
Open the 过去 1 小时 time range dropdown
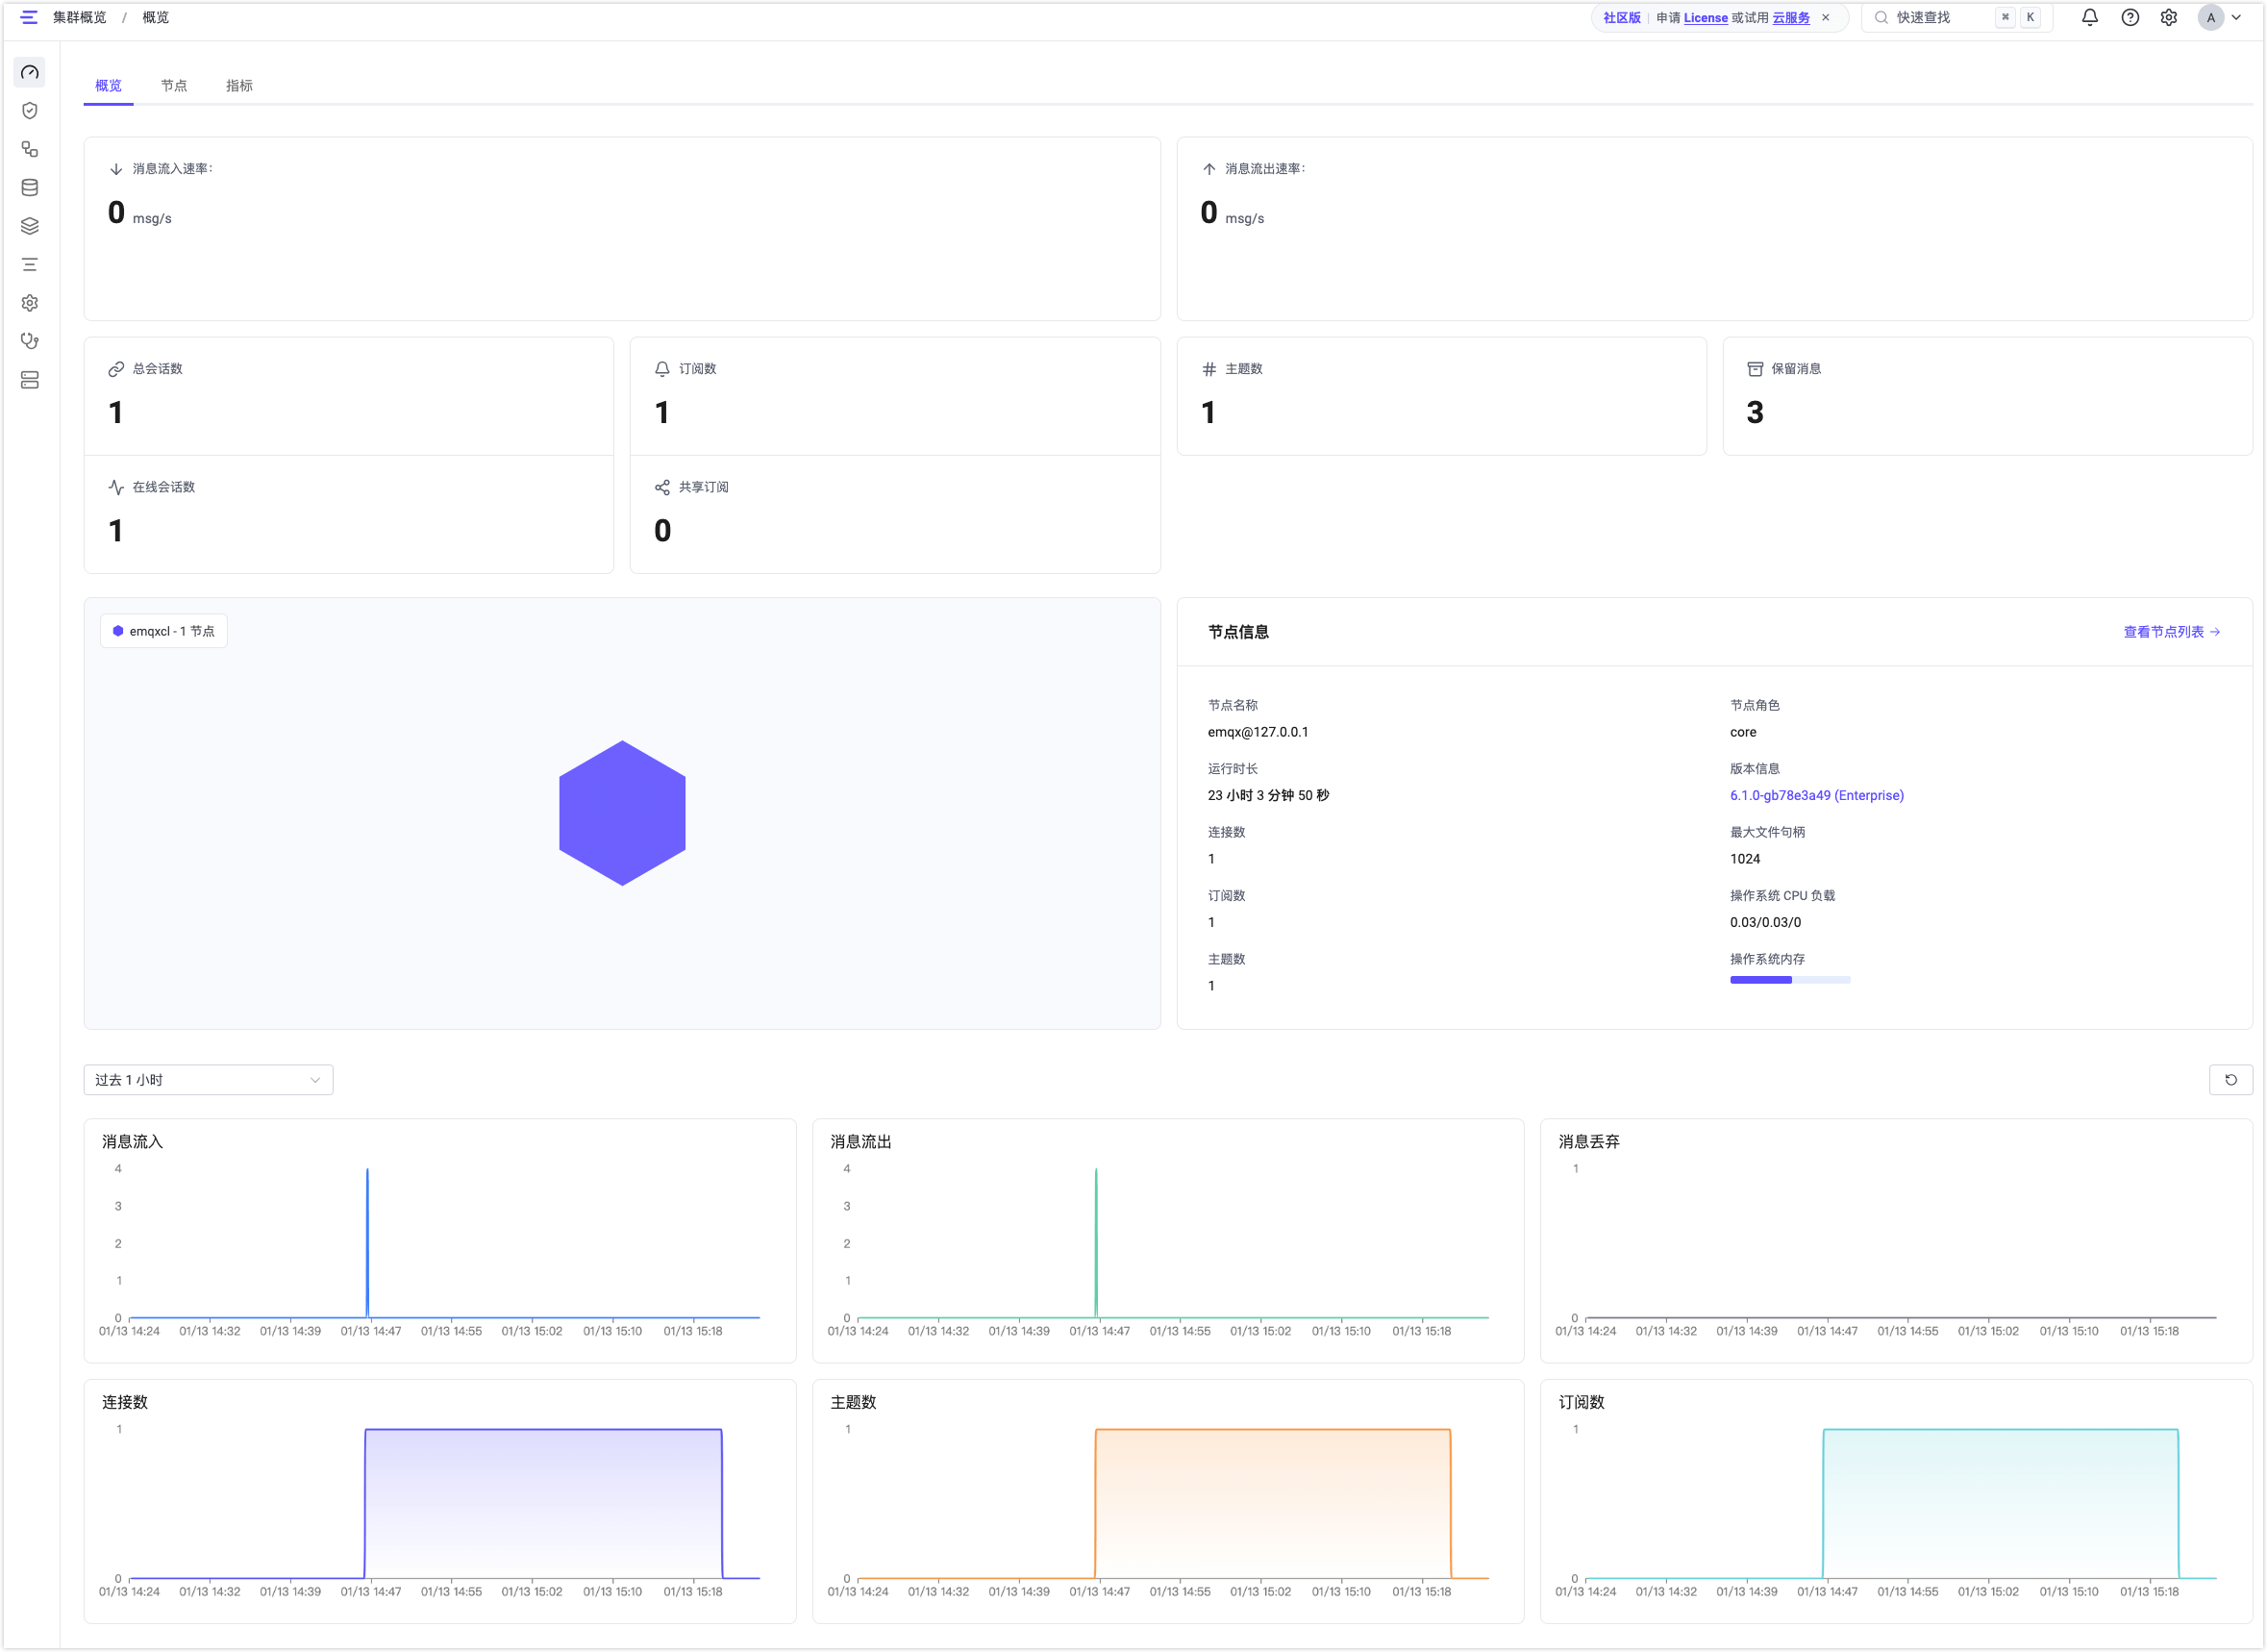click(207, 1080)
